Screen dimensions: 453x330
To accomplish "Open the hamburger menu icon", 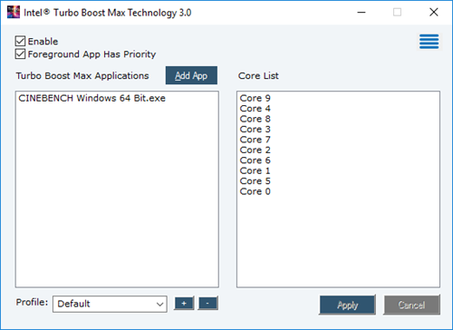I will pos(429,42).
